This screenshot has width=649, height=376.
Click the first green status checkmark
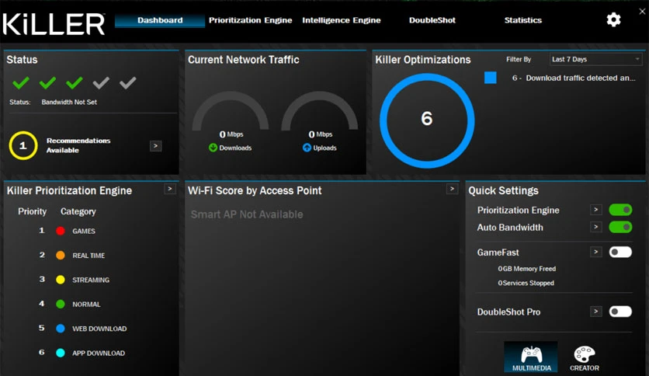[21, 83]
